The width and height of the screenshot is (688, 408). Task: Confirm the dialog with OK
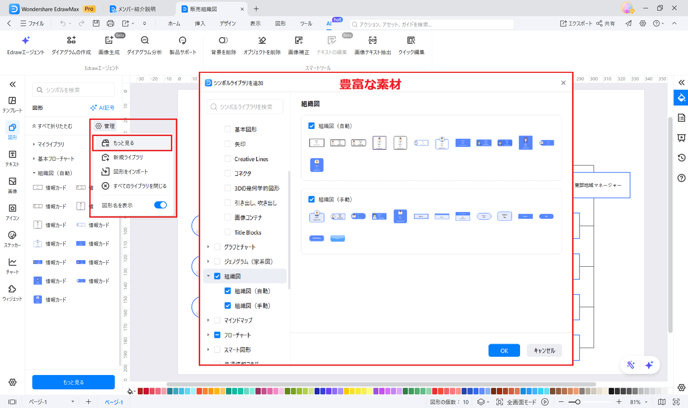504,351
